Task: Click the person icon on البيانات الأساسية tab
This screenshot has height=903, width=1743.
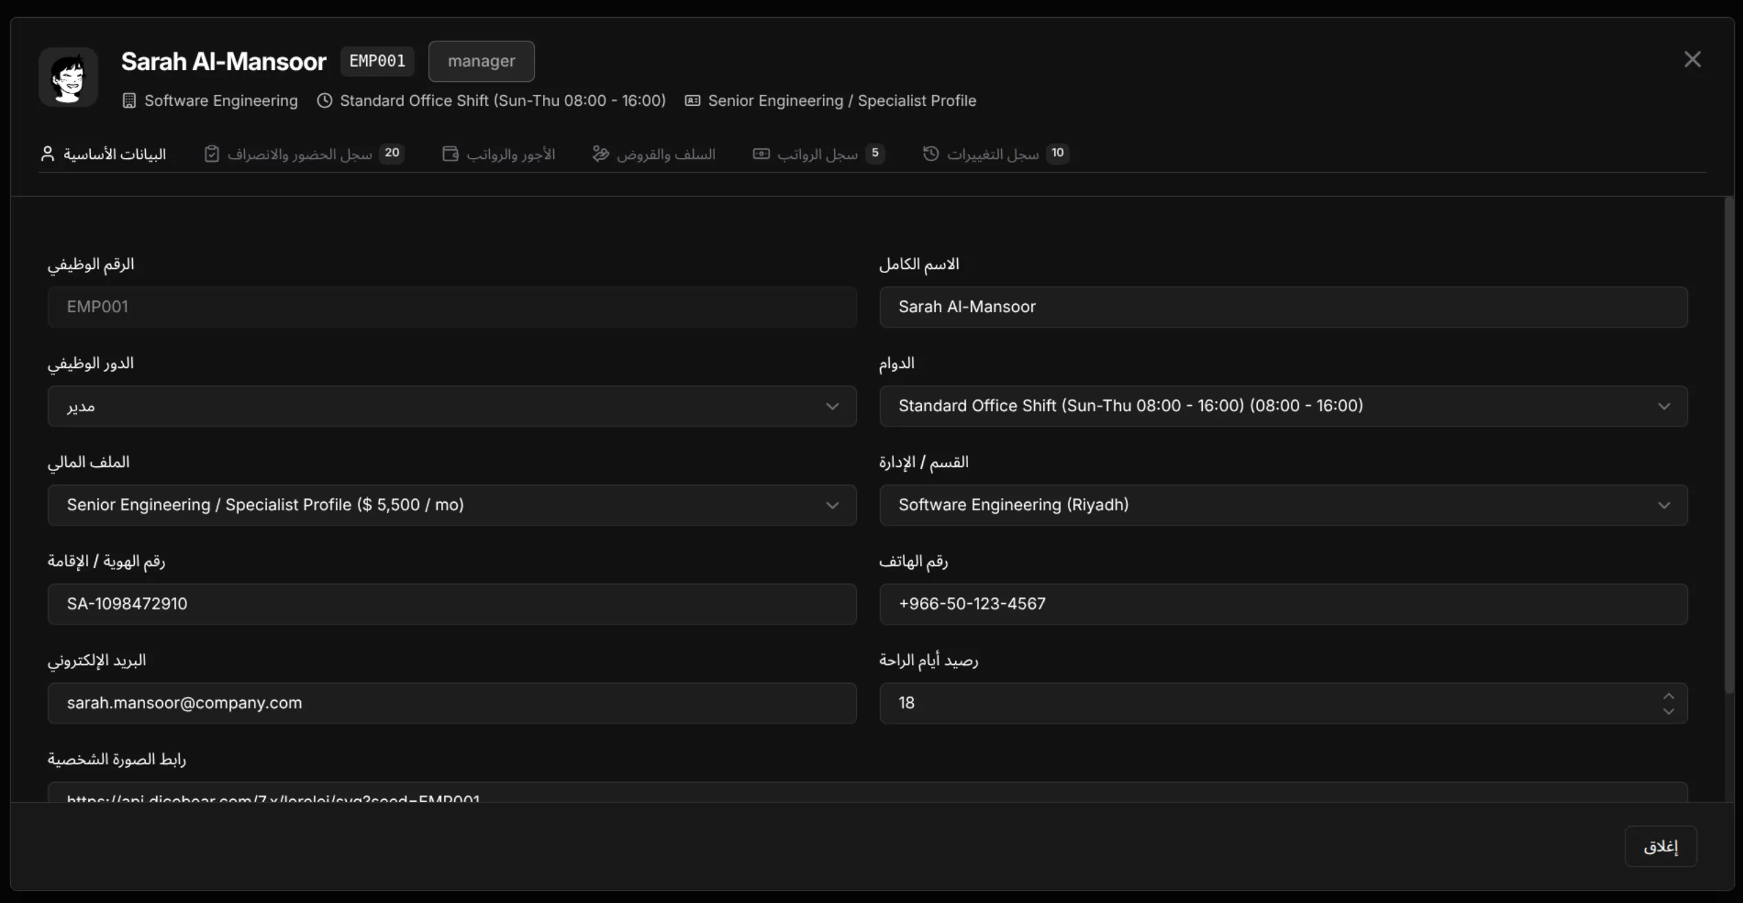Action: (x=47, y=154)
